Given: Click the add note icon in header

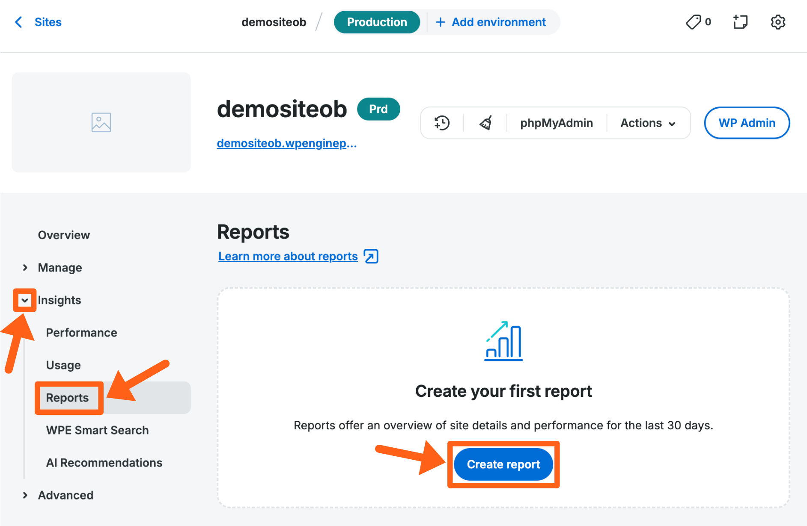Looking at the screenshot, I should click(x=740, y=22).
